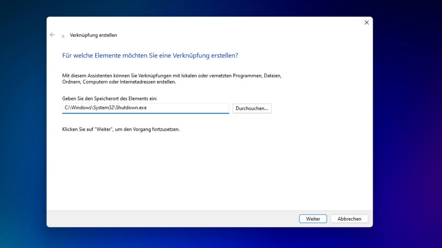Screen dimensions: 442x248
Task: Click 'Shutdown.exe' text inside the path field
Action: (131, 108)
